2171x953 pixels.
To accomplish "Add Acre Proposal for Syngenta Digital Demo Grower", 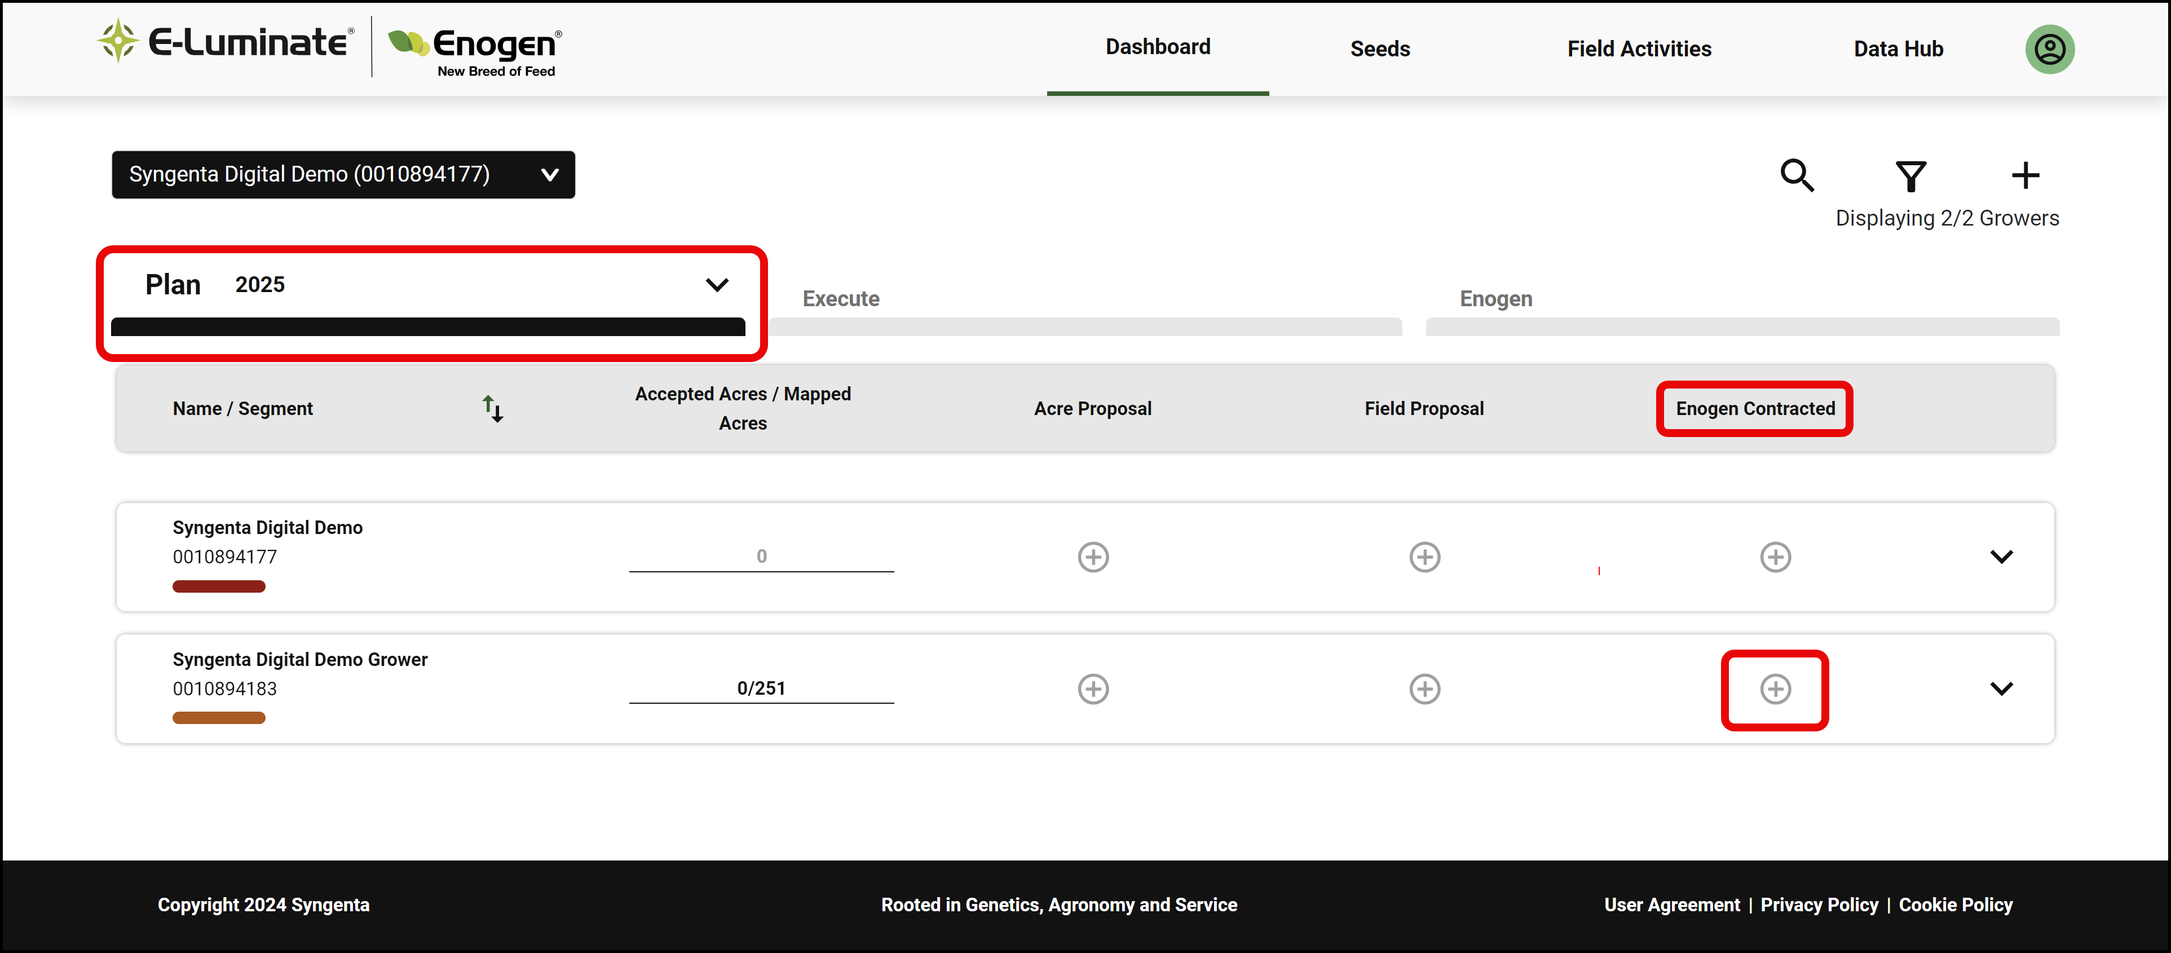I will click(x=1093, y=689).
